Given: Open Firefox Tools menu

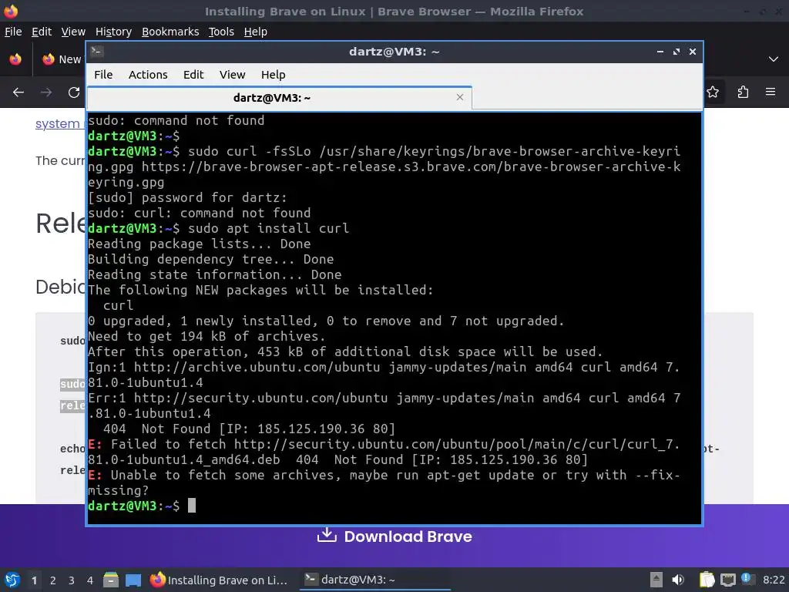Looking at the screenshot, I should (221, 32).
